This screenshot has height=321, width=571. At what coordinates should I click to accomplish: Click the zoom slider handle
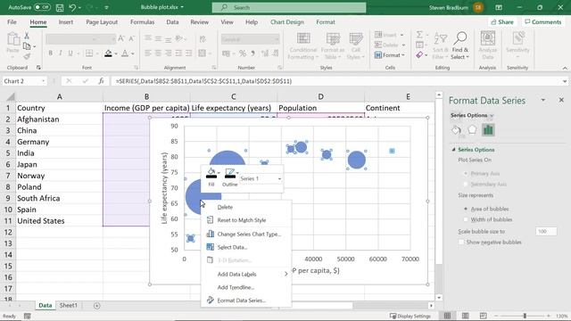pyautogui.click(x=525, y=316)
